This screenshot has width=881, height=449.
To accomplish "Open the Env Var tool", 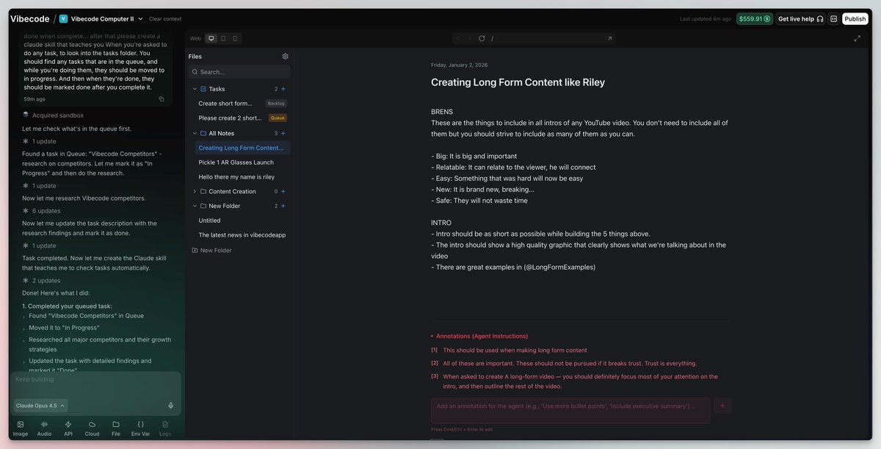I will click(141, 428).
